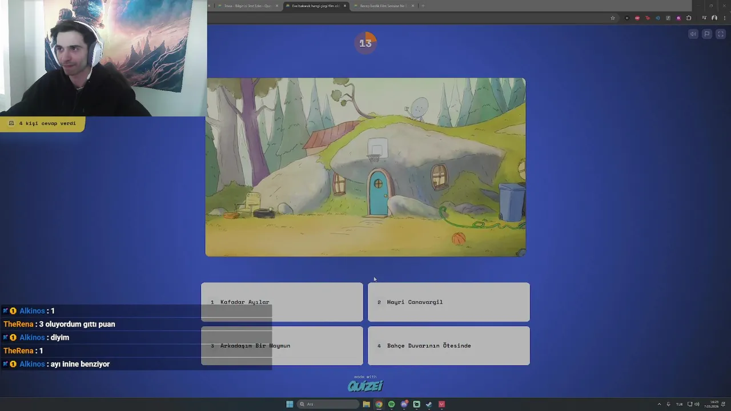The image size is (731, 411).
Task: Close the Trivia quiz tab
Action: click(277, 6)
